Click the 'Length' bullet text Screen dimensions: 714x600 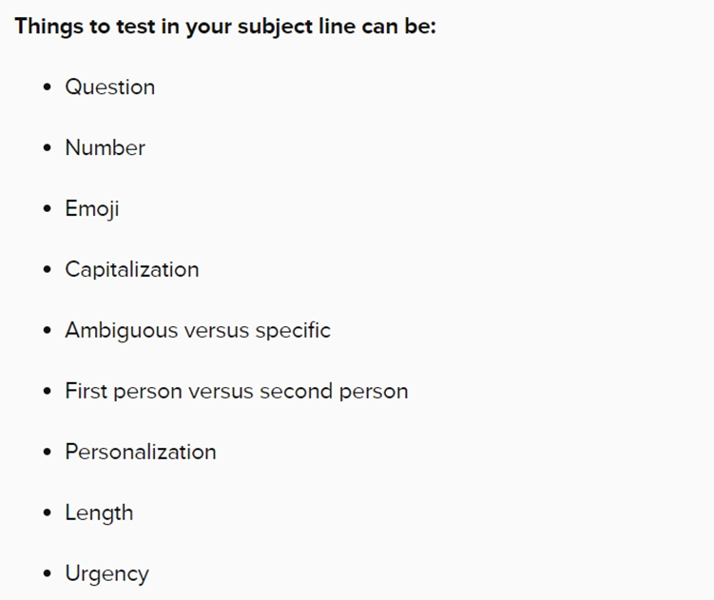point(99,513)
